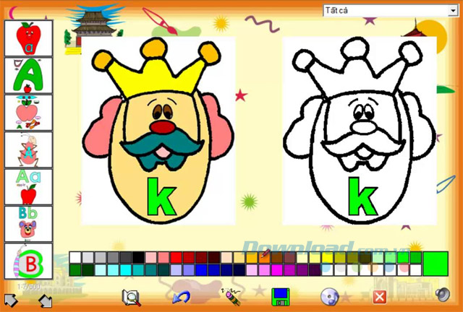This screenshot has width=463, height=312.
Task: Open the magnifier book preview icon
Action: [132, 298]
